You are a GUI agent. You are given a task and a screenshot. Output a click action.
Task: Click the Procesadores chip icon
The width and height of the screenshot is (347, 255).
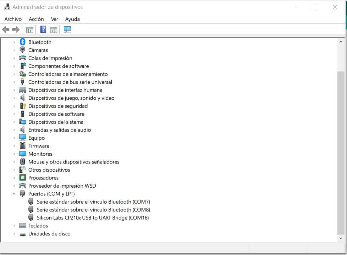(x=23, y=178)
